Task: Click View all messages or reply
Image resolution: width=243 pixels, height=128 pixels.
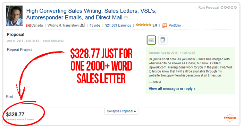Action: tap(172, 89)
